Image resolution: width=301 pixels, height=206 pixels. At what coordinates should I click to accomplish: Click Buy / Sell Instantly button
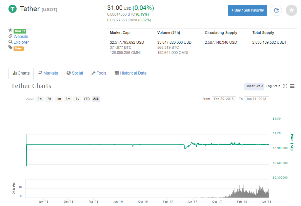pyautogui.click(x=247, y=11)
